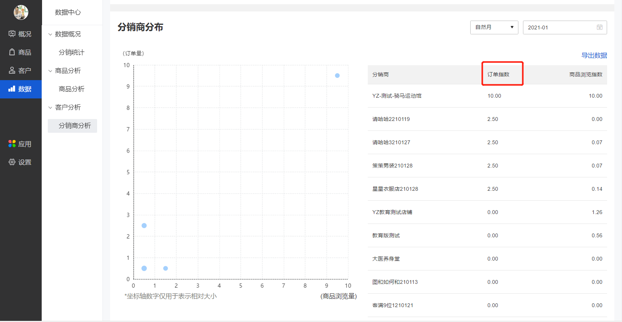This screenshot has width=622, height=322.
Task: Collapse the 商品分析 menu group
Action: 50,71
